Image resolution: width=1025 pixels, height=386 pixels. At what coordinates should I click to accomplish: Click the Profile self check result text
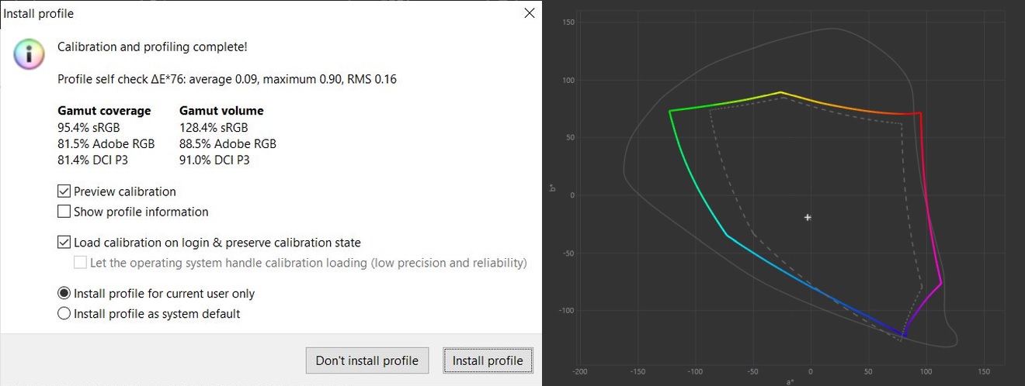pyautogui.click(x=227, y=79)
